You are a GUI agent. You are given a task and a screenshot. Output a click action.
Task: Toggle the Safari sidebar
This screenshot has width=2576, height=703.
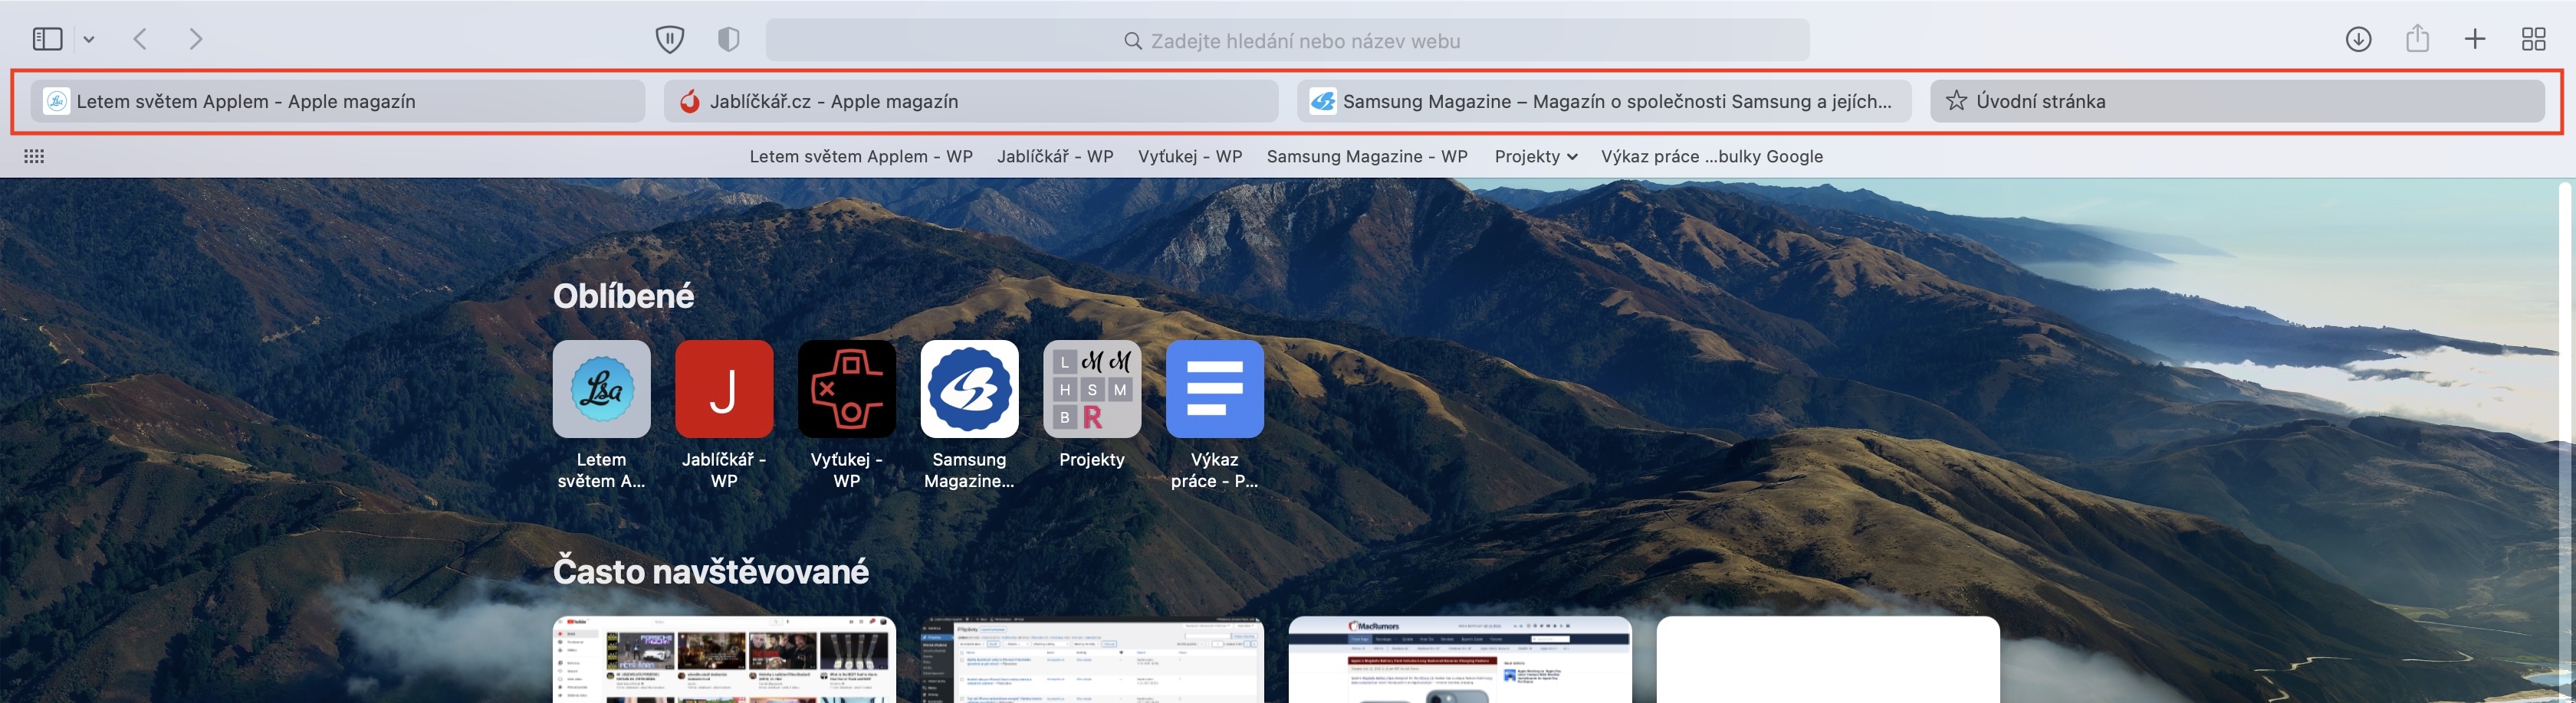coord(47,39)
